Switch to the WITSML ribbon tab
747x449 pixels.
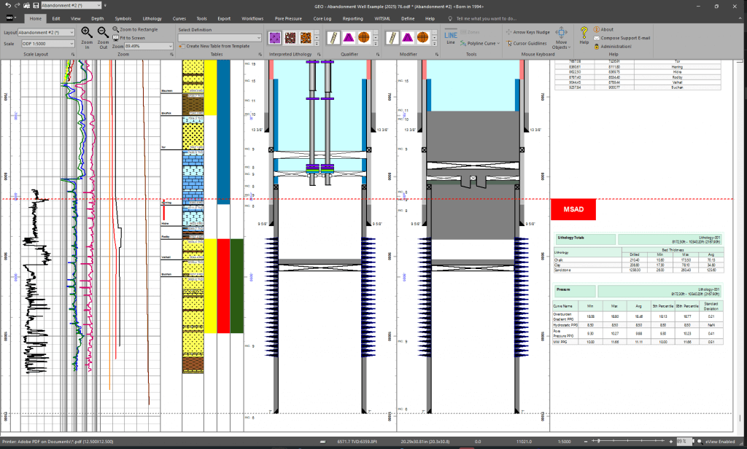(382, 18)
